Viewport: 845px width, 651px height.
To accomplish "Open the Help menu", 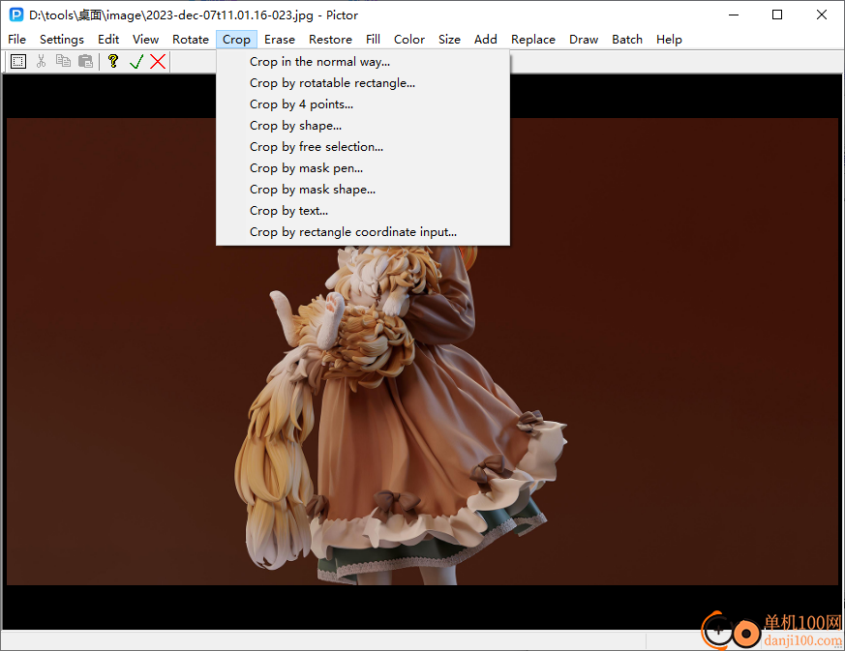I will 669,40.
